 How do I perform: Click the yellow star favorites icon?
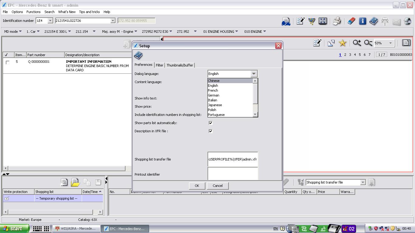click(x=342, y=43)
